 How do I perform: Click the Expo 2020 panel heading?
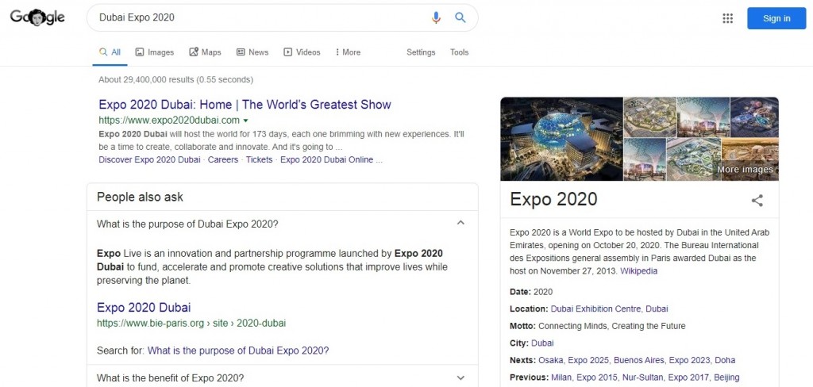553,200
